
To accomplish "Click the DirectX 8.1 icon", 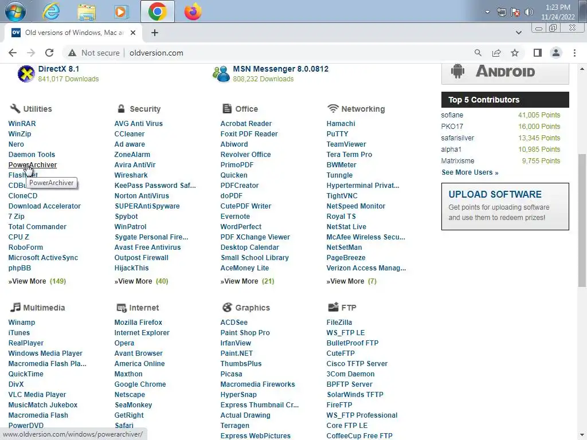I will (x=26, y=74).
